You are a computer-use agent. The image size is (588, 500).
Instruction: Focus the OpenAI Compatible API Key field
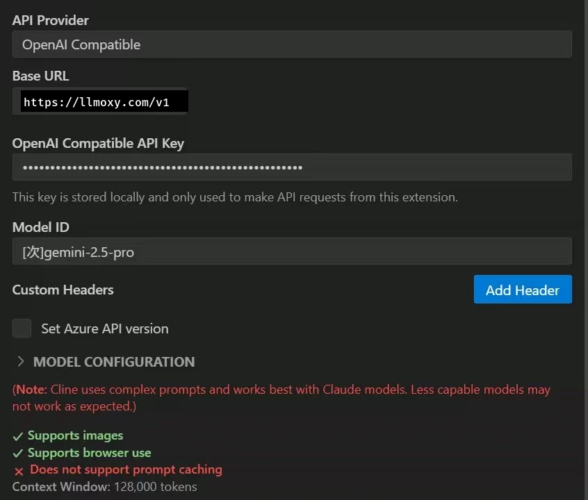click(x=292, y=167)
